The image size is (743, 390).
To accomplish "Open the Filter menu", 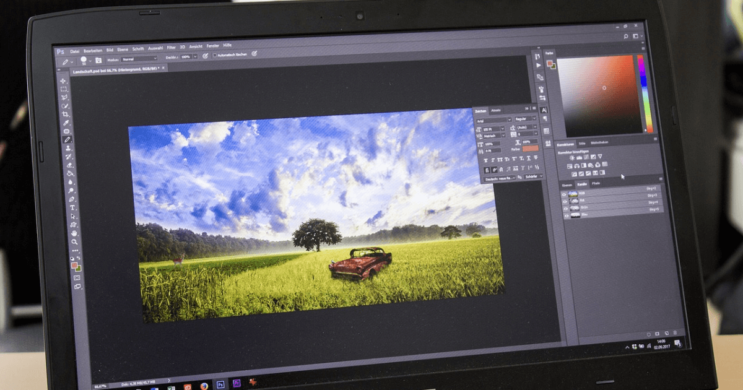I will point(172,48).
